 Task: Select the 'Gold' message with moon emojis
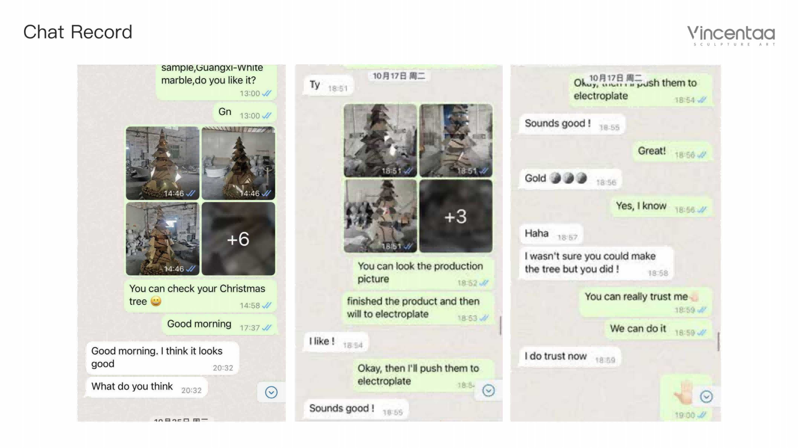click(571, 178)
